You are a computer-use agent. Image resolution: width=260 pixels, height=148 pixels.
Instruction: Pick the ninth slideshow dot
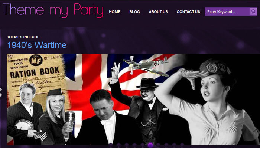pyautogui.click(x=174, y=145)
